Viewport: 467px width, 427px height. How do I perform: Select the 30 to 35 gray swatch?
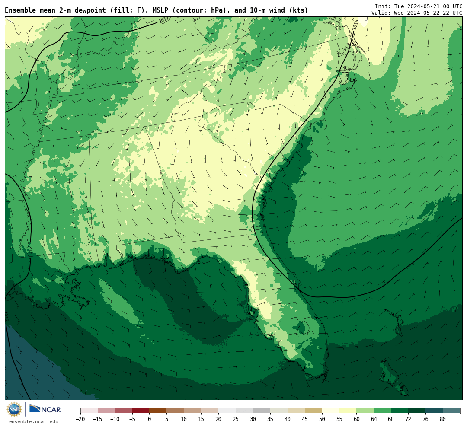[x=262, y=410]
